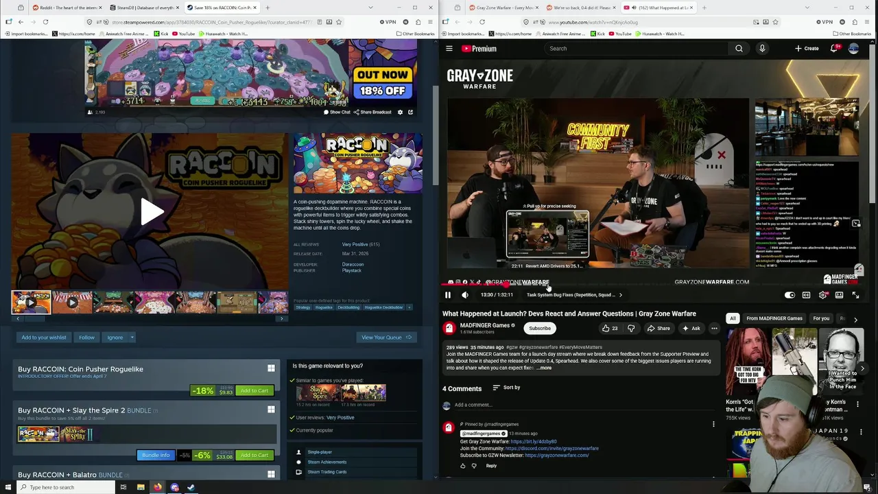Click Windows taskbar search box
The width and height of the screenshot is (878, 494).
point(65,487)
